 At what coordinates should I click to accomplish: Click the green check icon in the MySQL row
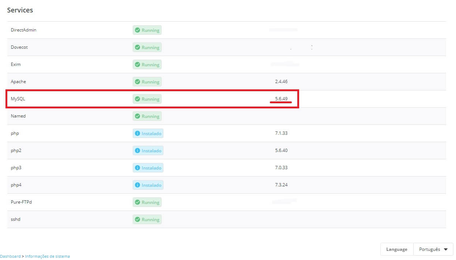point(137,99)
